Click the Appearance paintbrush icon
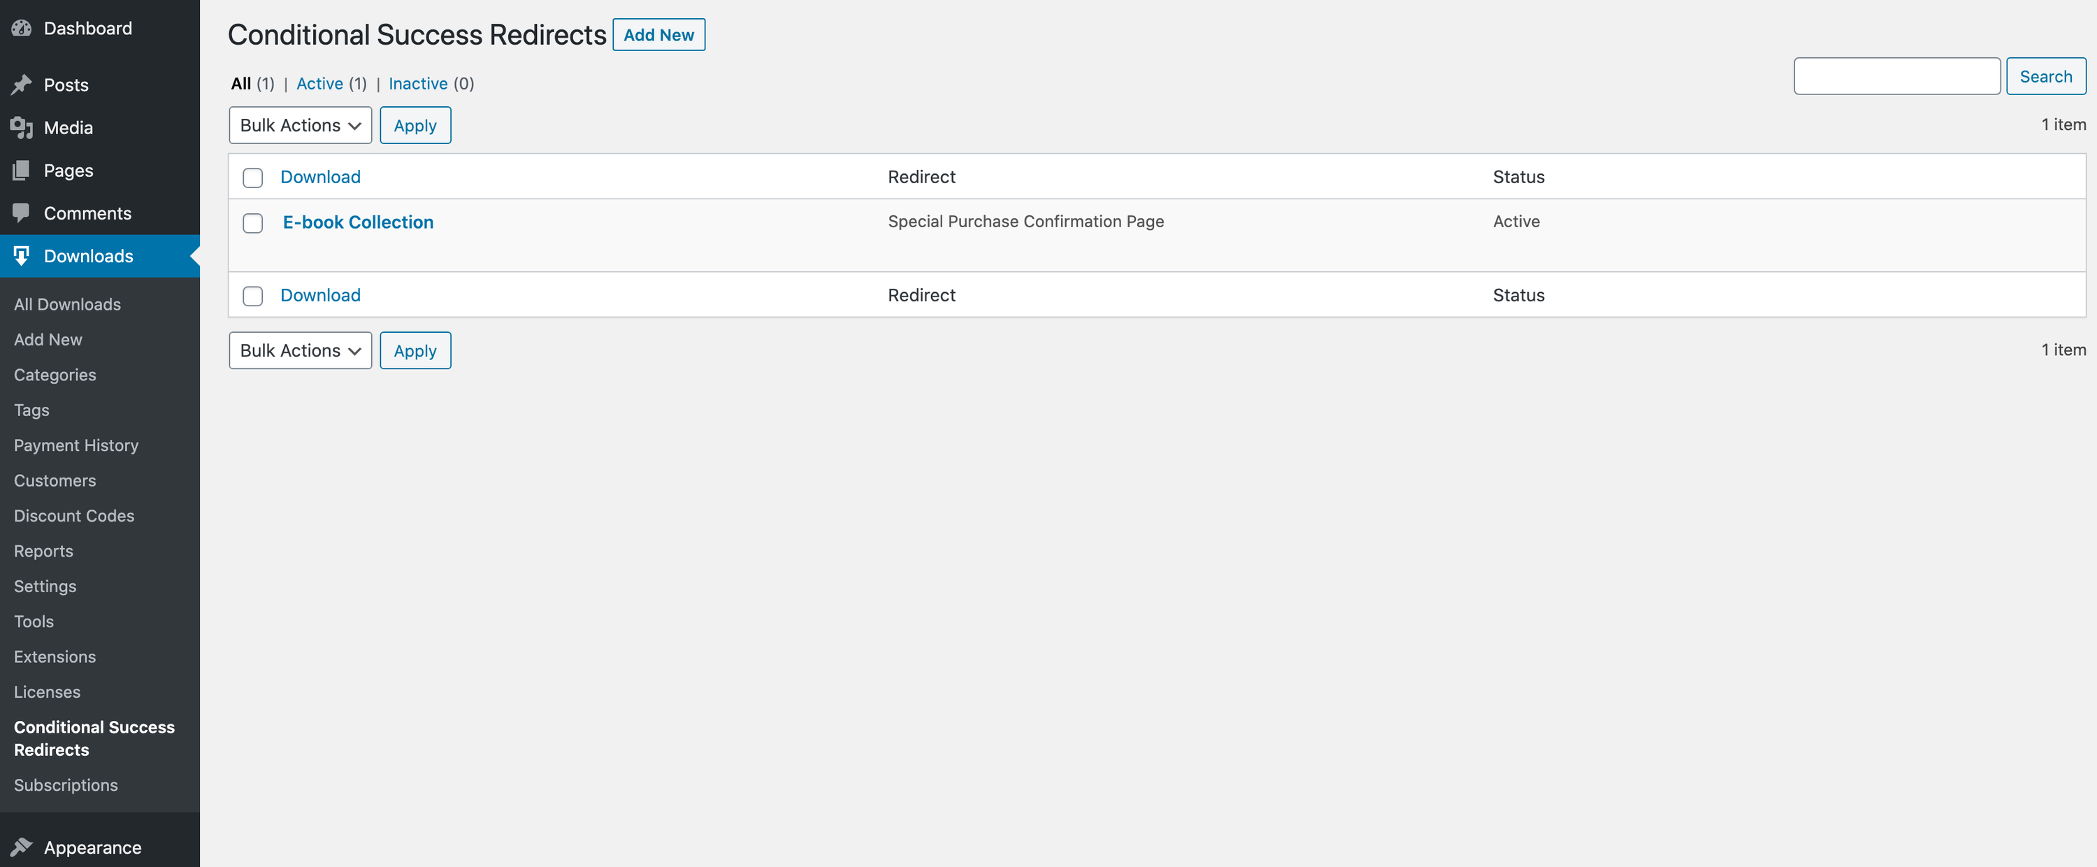This screenshot has height=867, width=2097. tap(22, 847)
